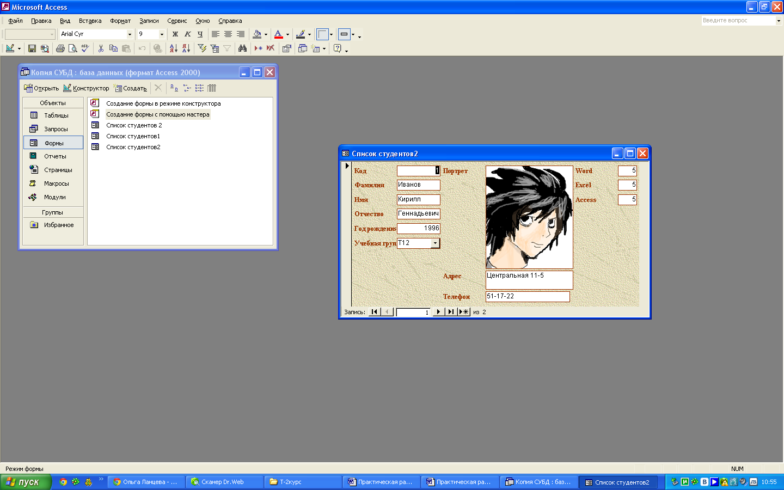Screen dimensions: 784x490
Task: Print with the printer icon
Action: 60,48
